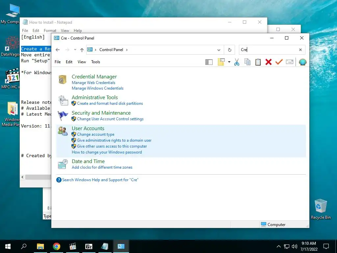Viewport: 337px width, 253px height.
Task: Open the notification center icon
Action: 326,246
